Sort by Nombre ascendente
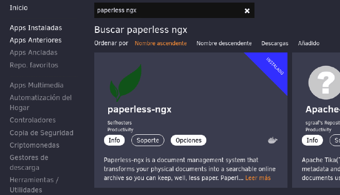 161,43
